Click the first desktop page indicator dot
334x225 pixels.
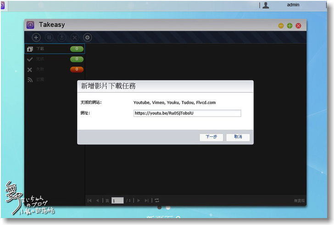tap(159, 207)
